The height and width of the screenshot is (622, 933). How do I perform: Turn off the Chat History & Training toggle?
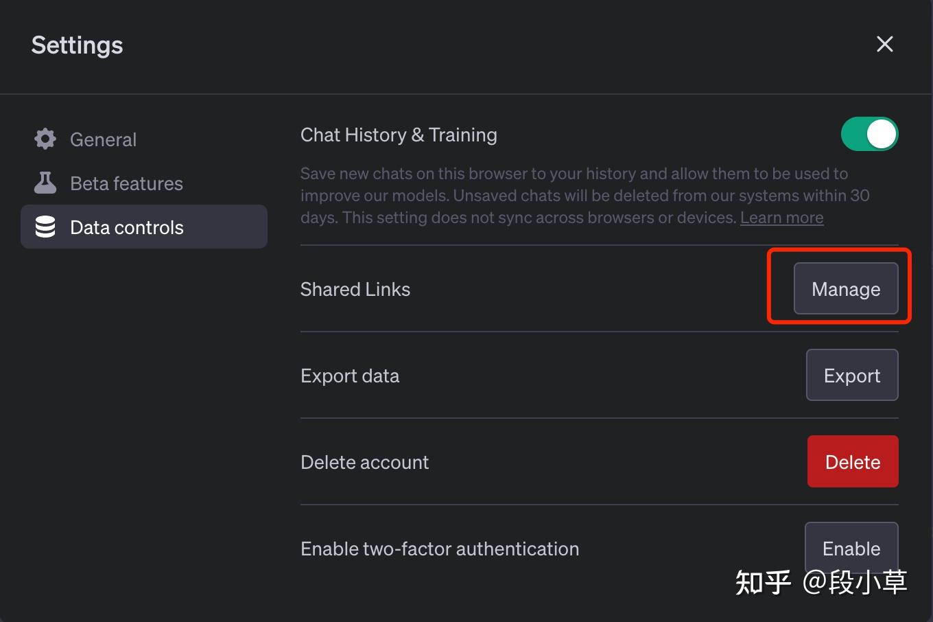[869, 134]
